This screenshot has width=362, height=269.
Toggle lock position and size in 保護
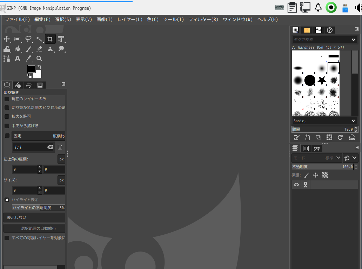316,175
